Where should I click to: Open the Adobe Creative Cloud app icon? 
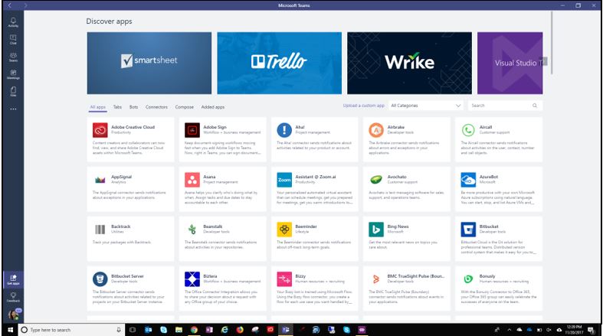pyautogui.click(x=100, y=130)
